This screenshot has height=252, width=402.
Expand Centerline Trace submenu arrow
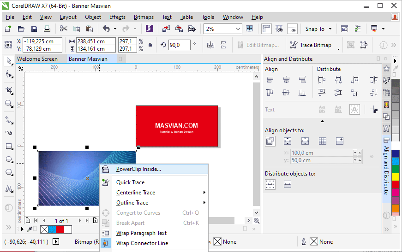[x=204, y=193]
